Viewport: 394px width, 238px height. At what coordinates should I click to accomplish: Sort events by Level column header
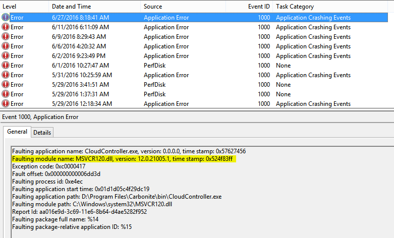click(10, 7)
